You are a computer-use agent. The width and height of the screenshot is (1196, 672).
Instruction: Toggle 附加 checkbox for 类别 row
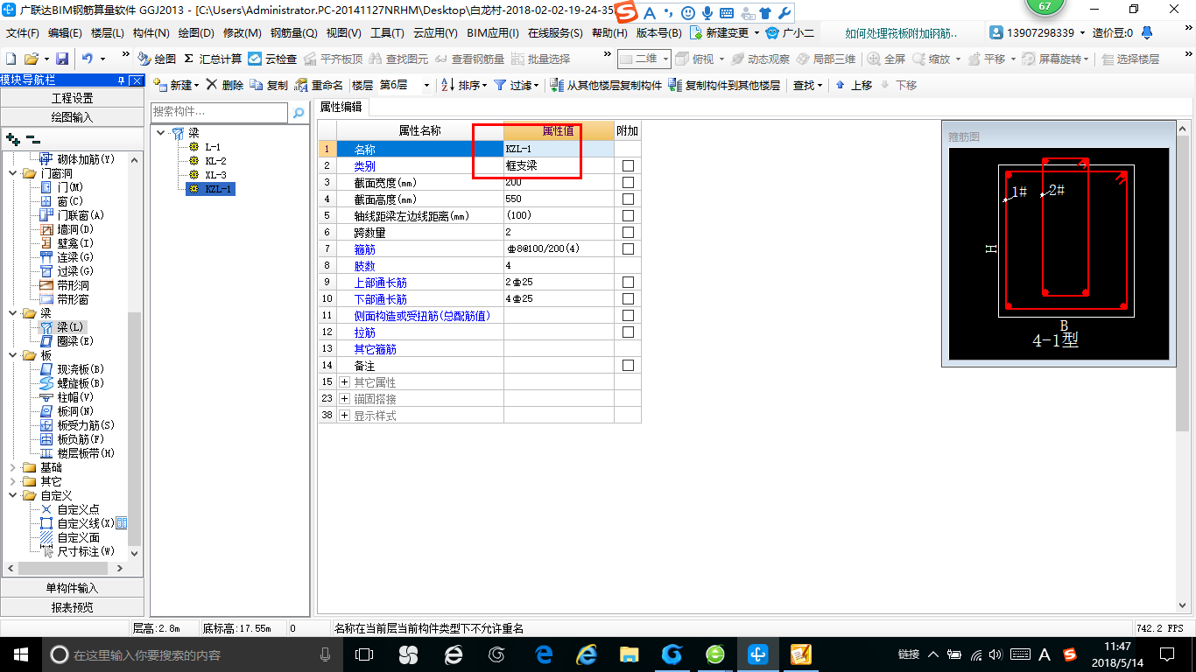click(628, 166)
